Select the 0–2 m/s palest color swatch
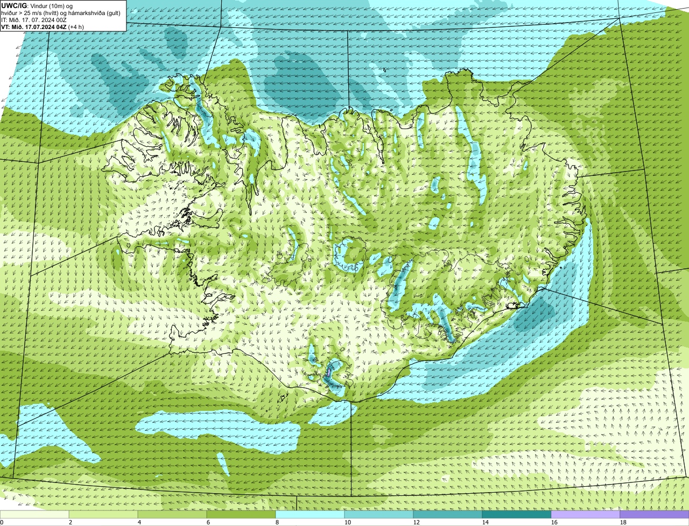This screenshot has width=689, height=526. [34, 514]
